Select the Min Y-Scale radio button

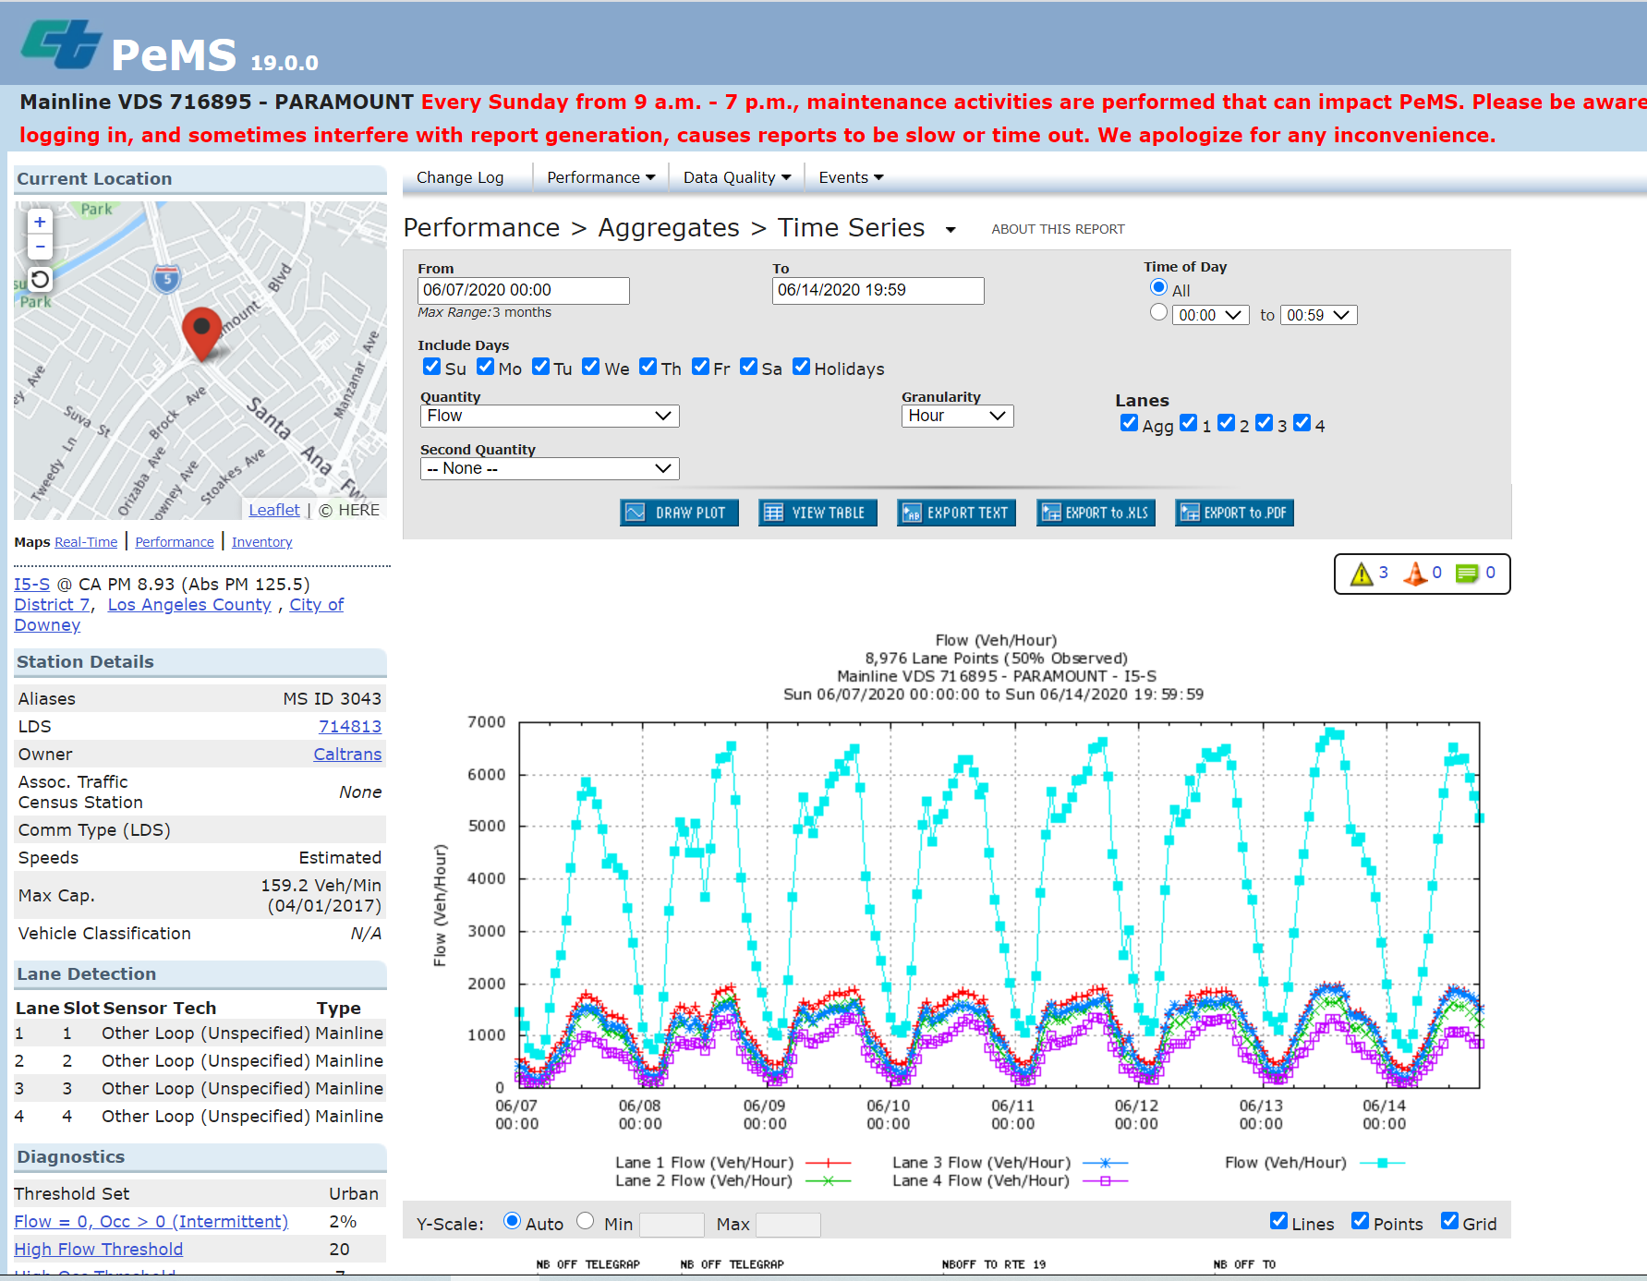pyautogui.click(x=586, y=1221)
